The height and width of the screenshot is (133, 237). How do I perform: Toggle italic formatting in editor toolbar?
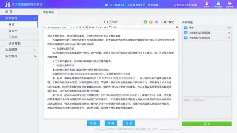click(x=74, y=27)
